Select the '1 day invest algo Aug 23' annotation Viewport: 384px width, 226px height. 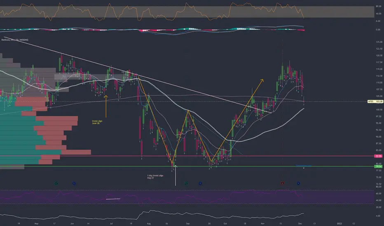(155, 177)
